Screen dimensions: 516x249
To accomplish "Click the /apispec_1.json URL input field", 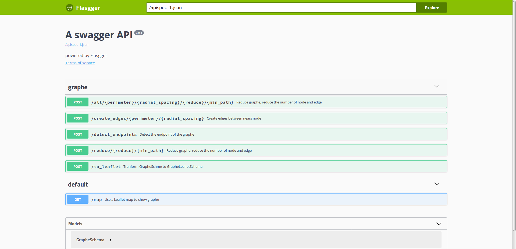I will point(281,8).
